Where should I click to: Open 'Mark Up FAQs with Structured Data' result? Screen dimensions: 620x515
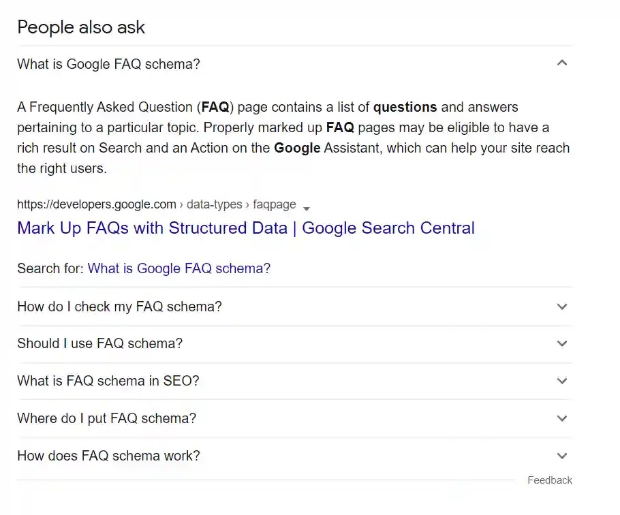coord(245,228)
